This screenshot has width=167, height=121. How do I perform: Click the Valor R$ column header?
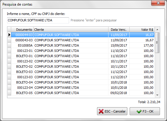[142, 30]
